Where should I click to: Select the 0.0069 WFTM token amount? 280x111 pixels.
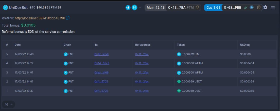(x=190, y=54)
